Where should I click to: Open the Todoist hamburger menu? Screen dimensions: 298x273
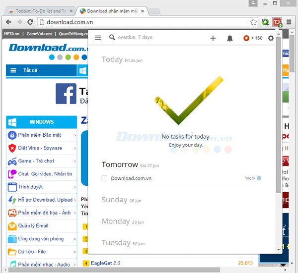[x=98, y=38]
